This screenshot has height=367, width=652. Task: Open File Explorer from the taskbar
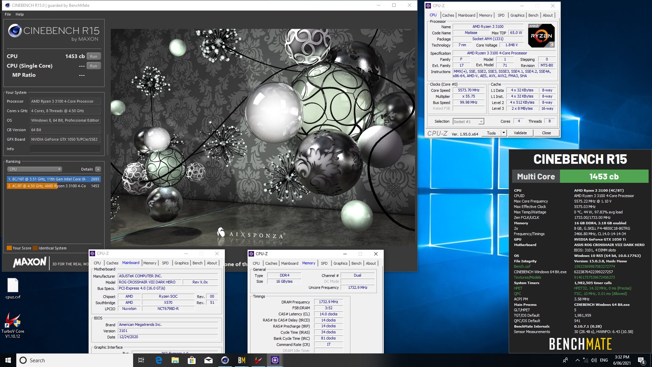pyautogui.click(x=175, y=360)
